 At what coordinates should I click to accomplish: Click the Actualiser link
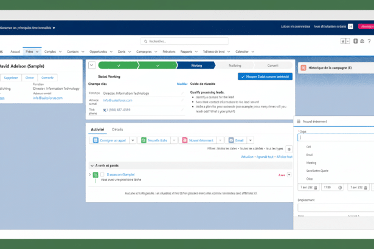click(247, 157)
